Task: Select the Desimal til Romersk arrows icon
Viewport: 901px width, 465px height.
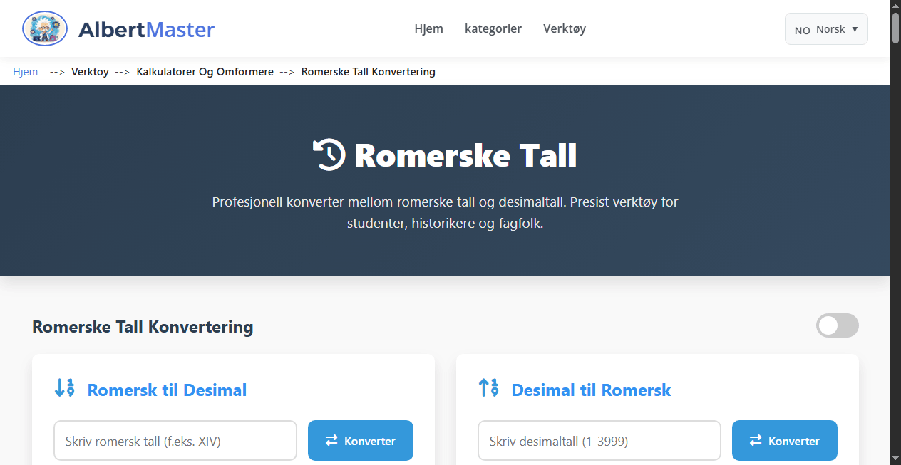Action: coord(489,388)
